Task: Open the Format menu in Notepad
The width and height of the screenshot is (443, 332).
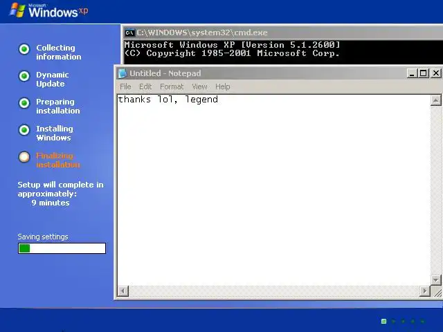Action: point(172,86)
